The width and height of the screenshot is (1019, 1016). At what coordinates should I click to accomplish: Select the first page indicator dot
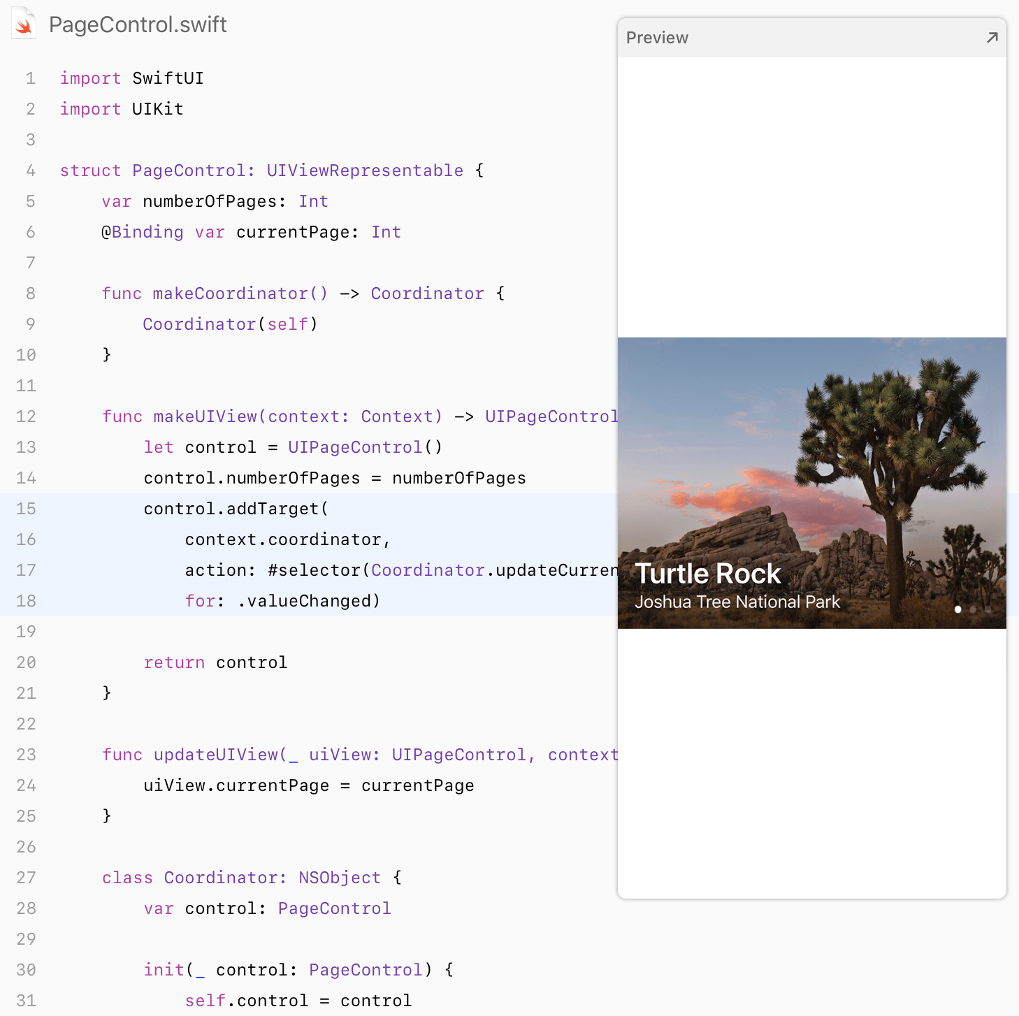pos(957,609)
